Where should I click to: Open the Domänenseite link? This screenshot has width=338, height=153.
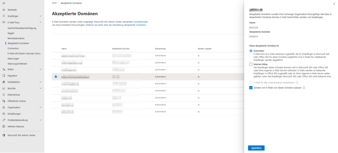[x=141, y=21]
